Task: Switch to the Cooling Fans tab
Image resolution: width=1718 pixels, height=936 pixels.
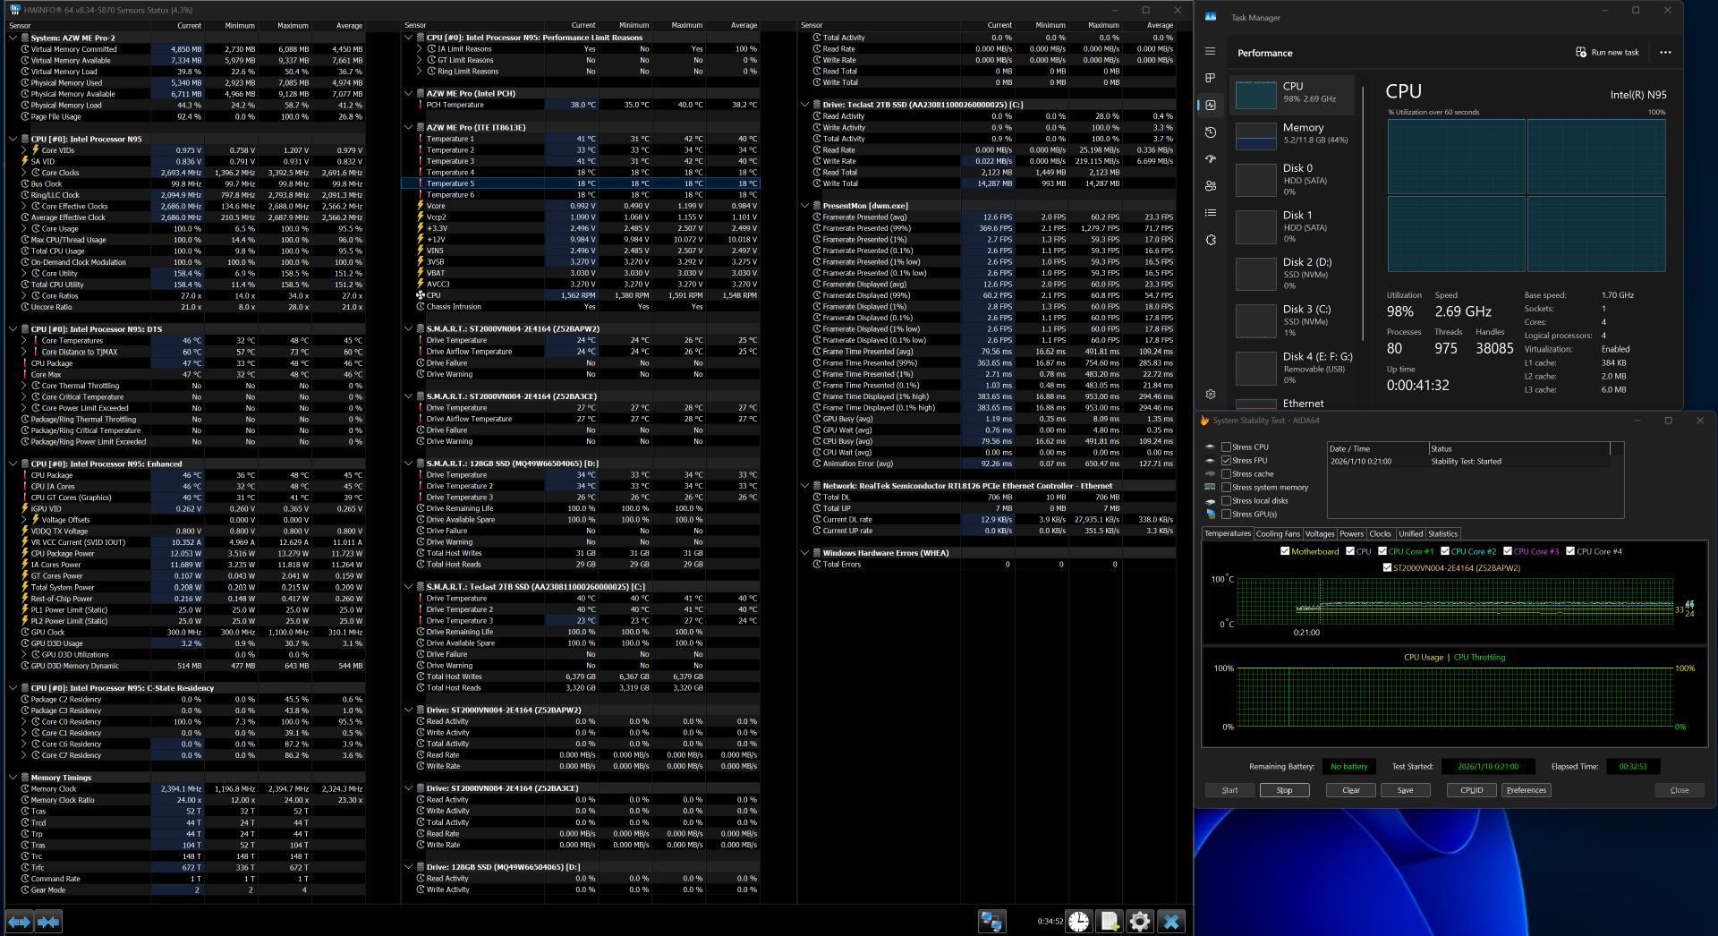Action: [1278, 534]
